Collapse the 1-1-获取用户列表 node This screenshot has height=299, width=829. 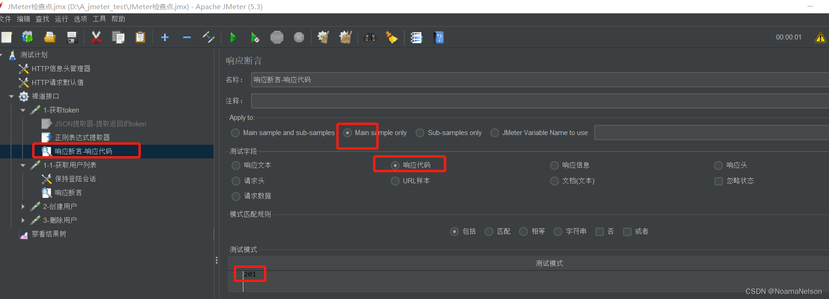point(23,165)
